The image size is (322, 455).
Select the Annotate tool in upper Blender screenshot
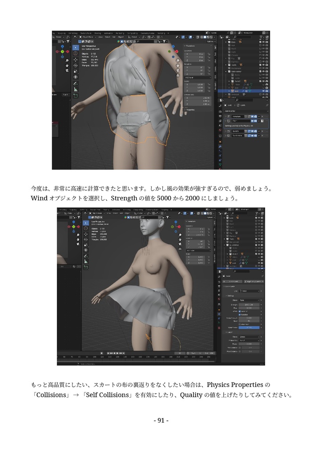click(76, 84)
